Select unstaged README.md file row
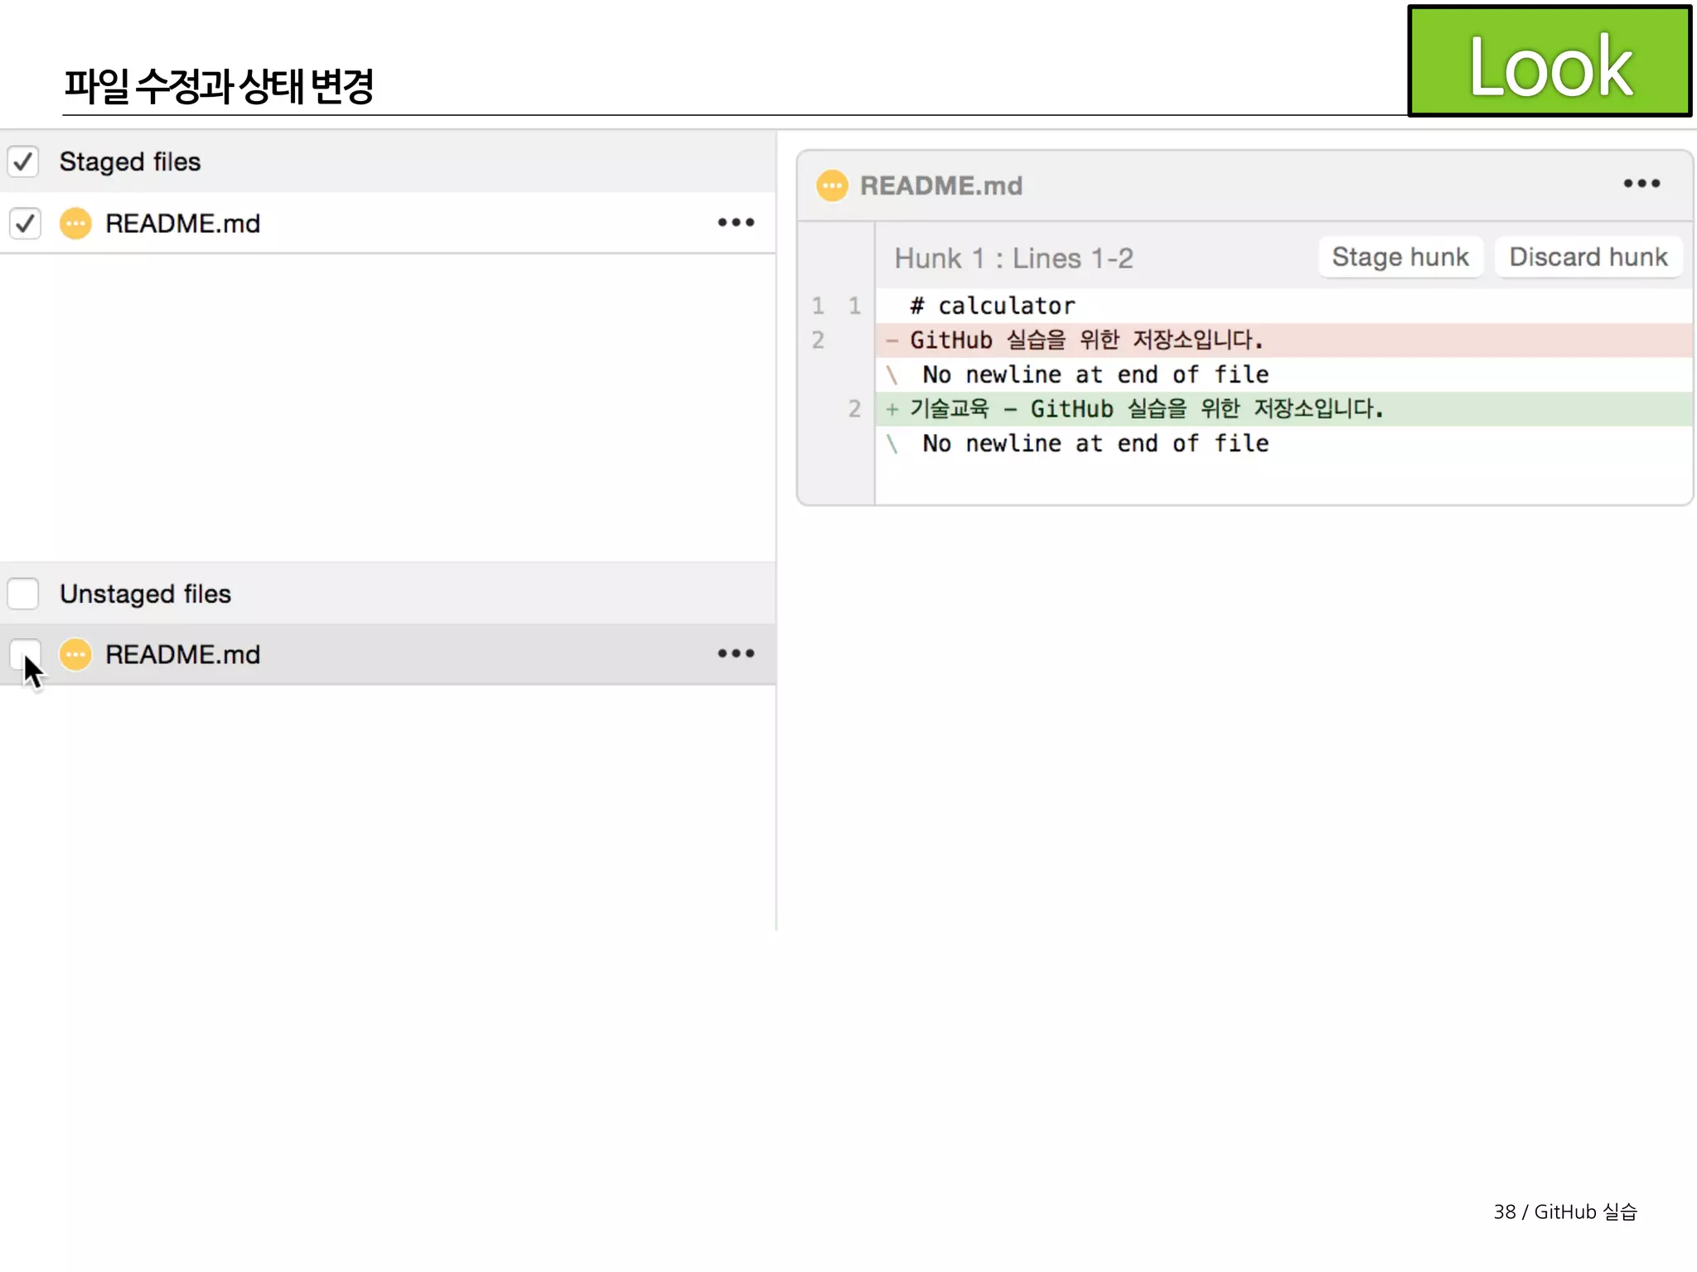This screenshot has height=1272, width=1697. 388,654
